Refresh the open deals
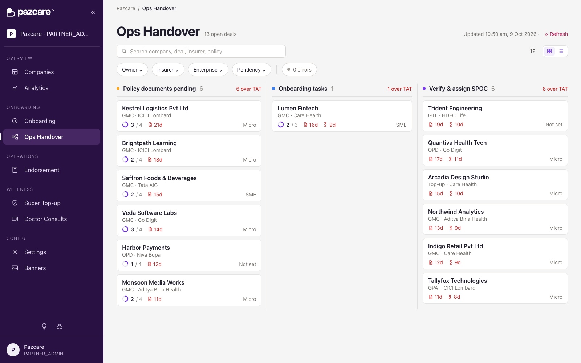Screen dimensions: 581x363 pos(556,34)
